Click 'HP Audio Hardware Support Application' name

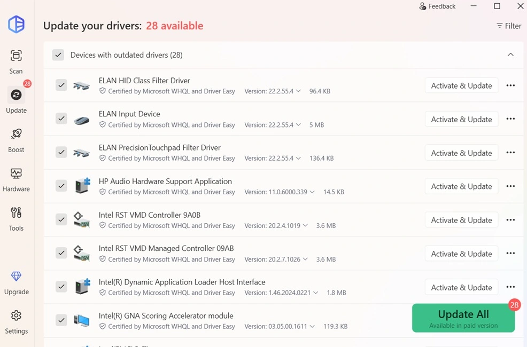(x=165, y=181)
